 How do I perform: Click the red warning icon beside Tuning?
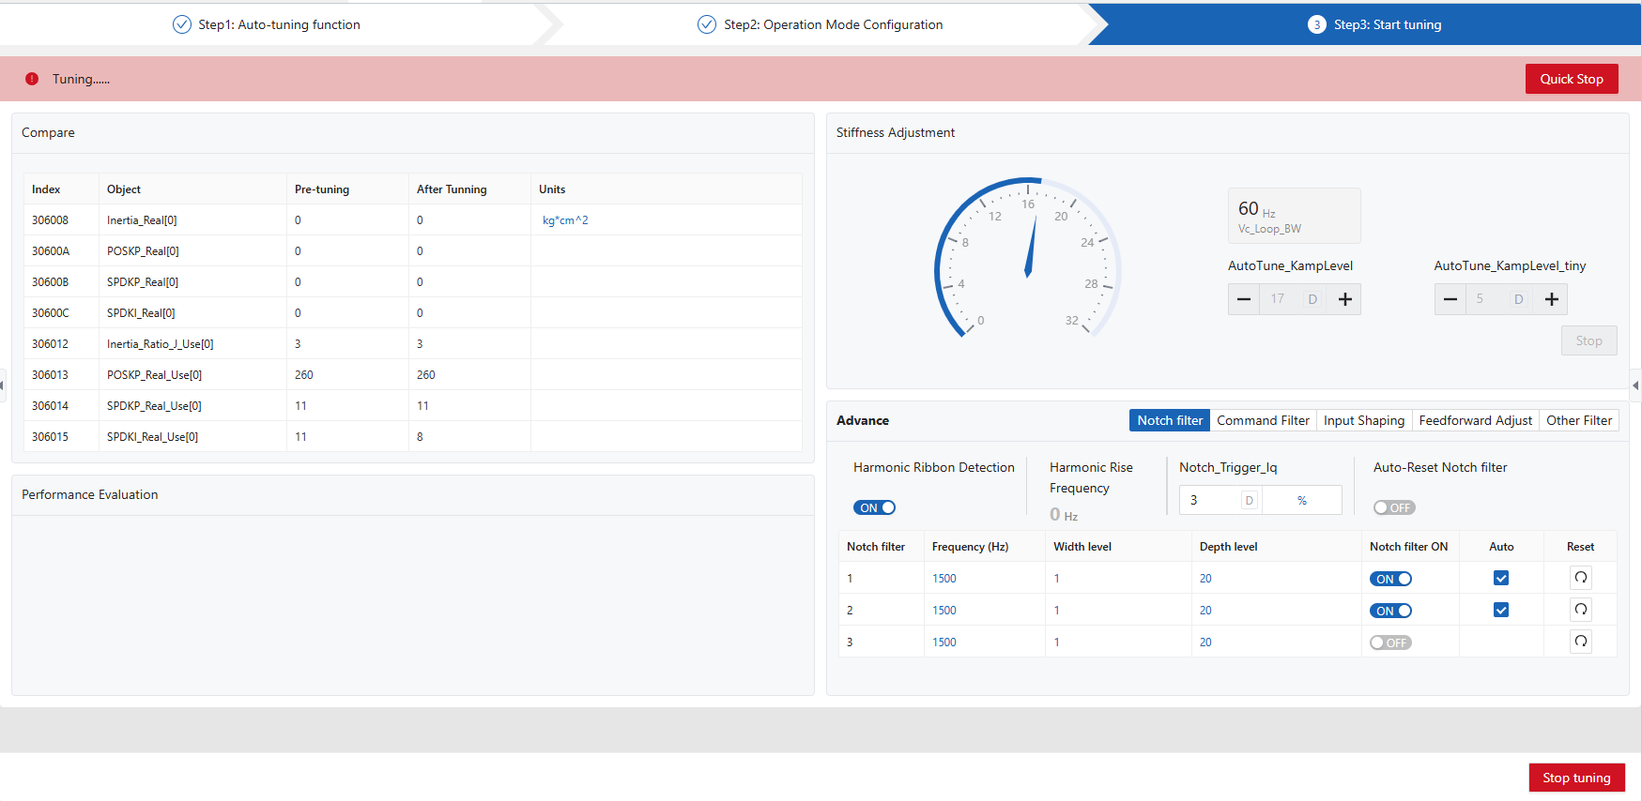coord(32,79)
